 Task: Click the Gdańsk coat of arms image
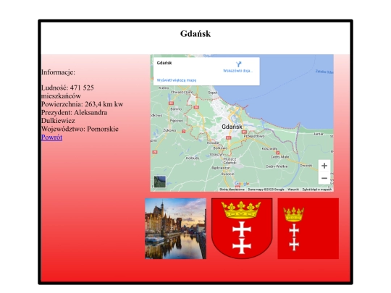(242, 229)
